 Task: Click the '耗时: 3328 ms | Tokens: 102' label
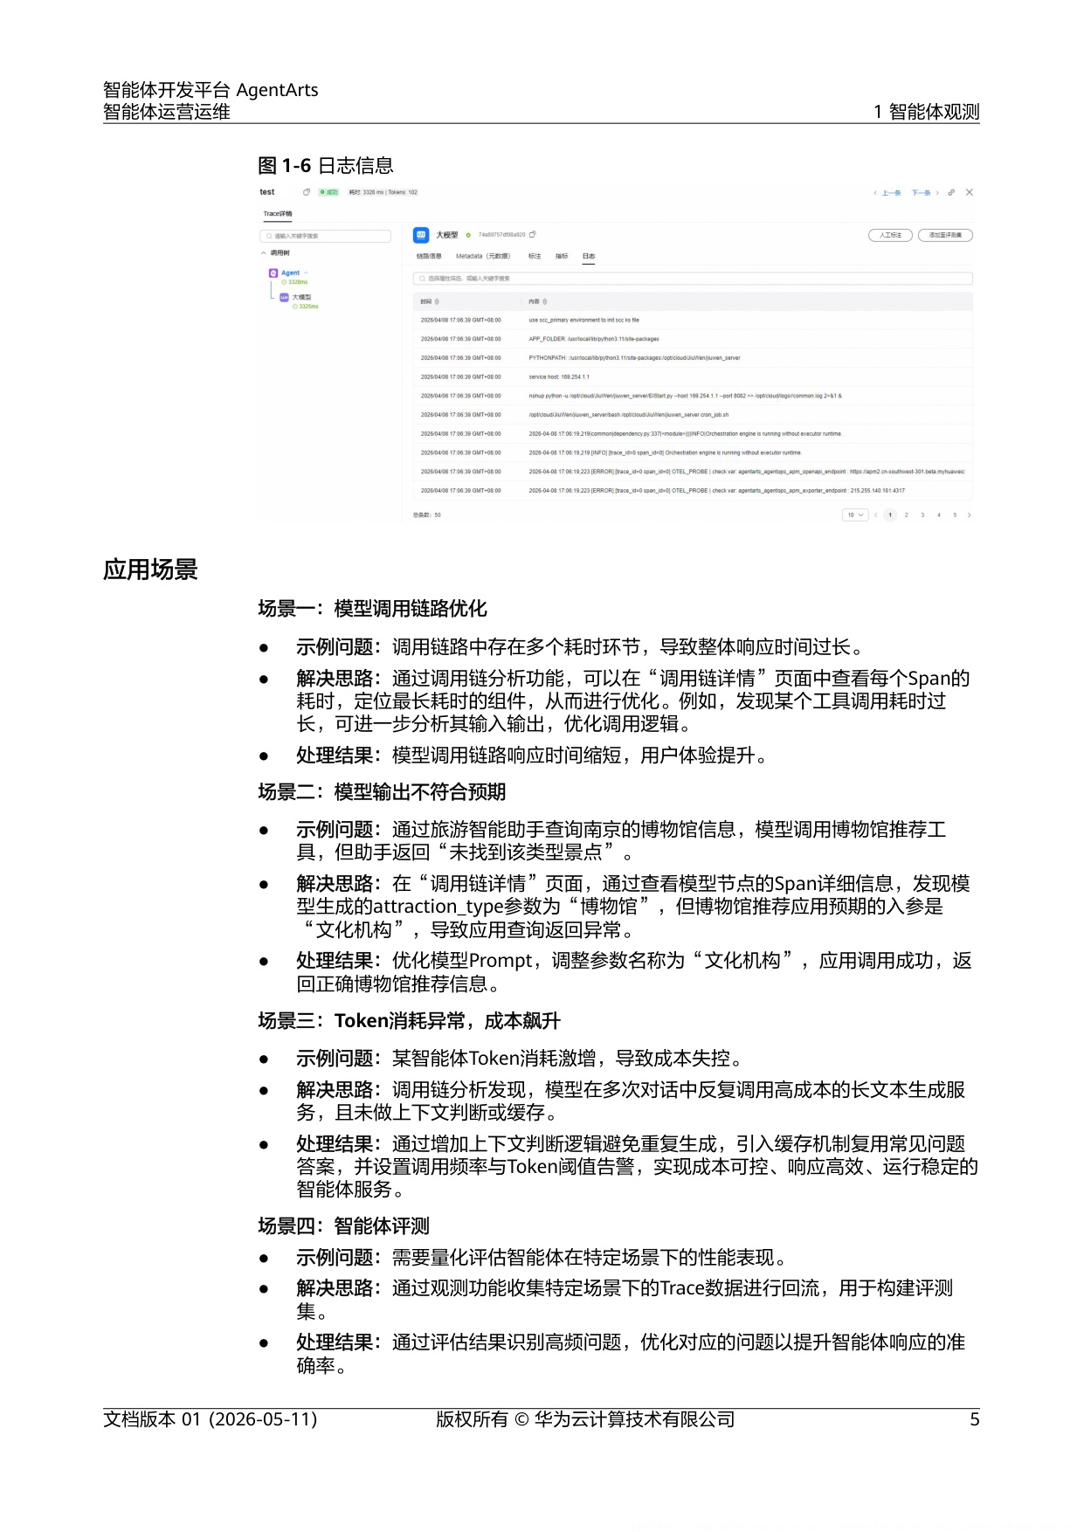tap(383, 192)
